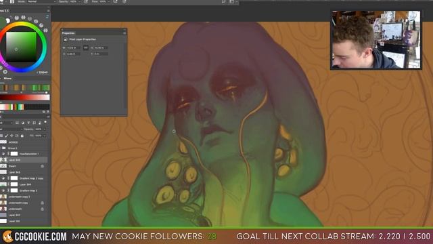Click lock image pixels brush icon
The image size is (433, 244).
pyautogui.click(x=6, y=136)
